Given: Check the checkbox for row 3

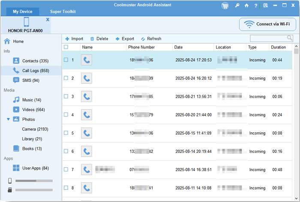Looking at the screenshot, I should tap(66, 96).
